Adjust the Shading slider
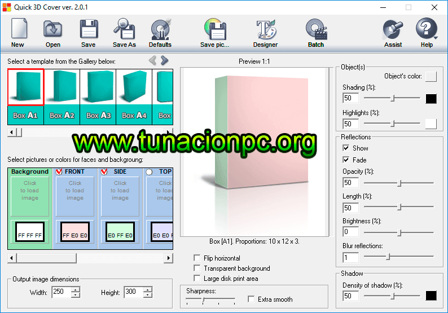This screenshot has width=448, height=313. tap(392, 98)
